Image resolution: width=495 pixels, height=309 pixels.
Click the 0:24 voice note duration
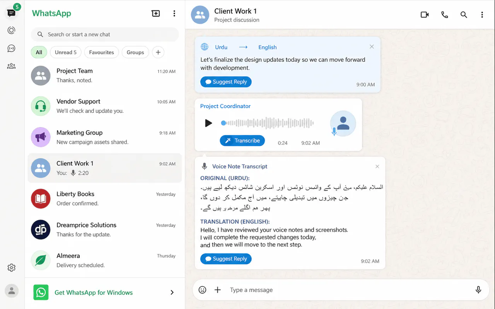pos(283,143)
